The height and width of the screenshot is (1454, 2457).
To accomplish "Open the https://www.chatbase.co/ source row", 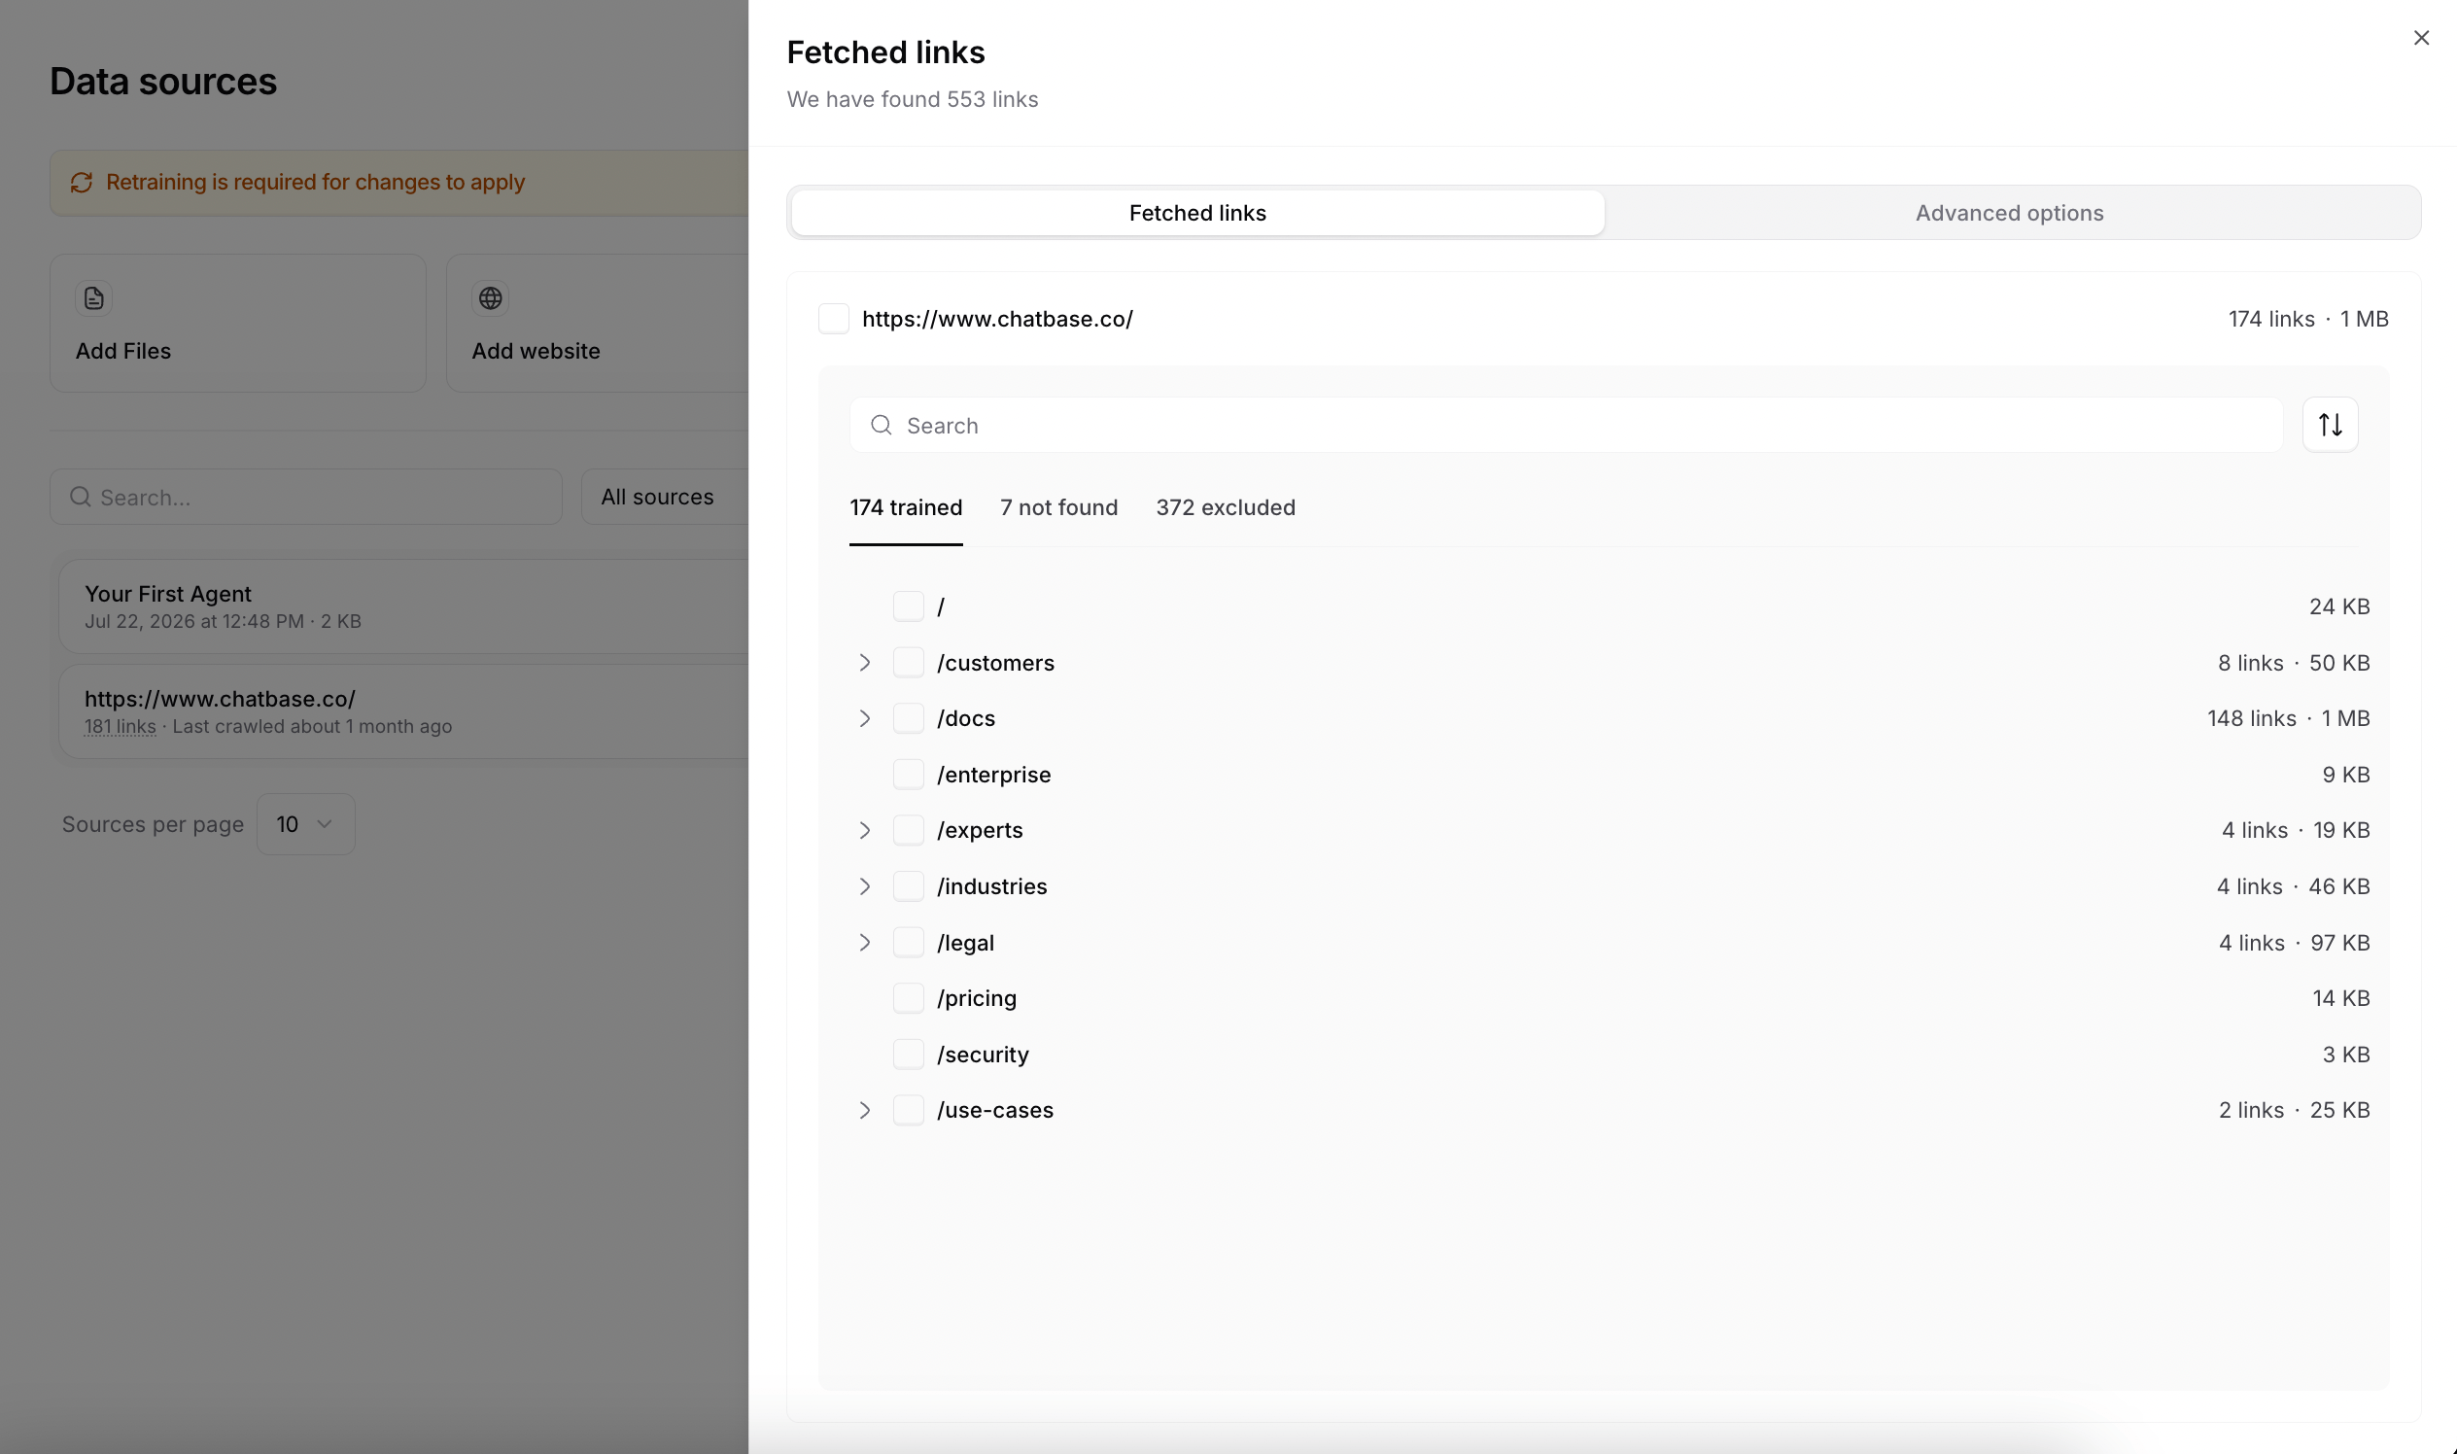I will pos(403,711).
